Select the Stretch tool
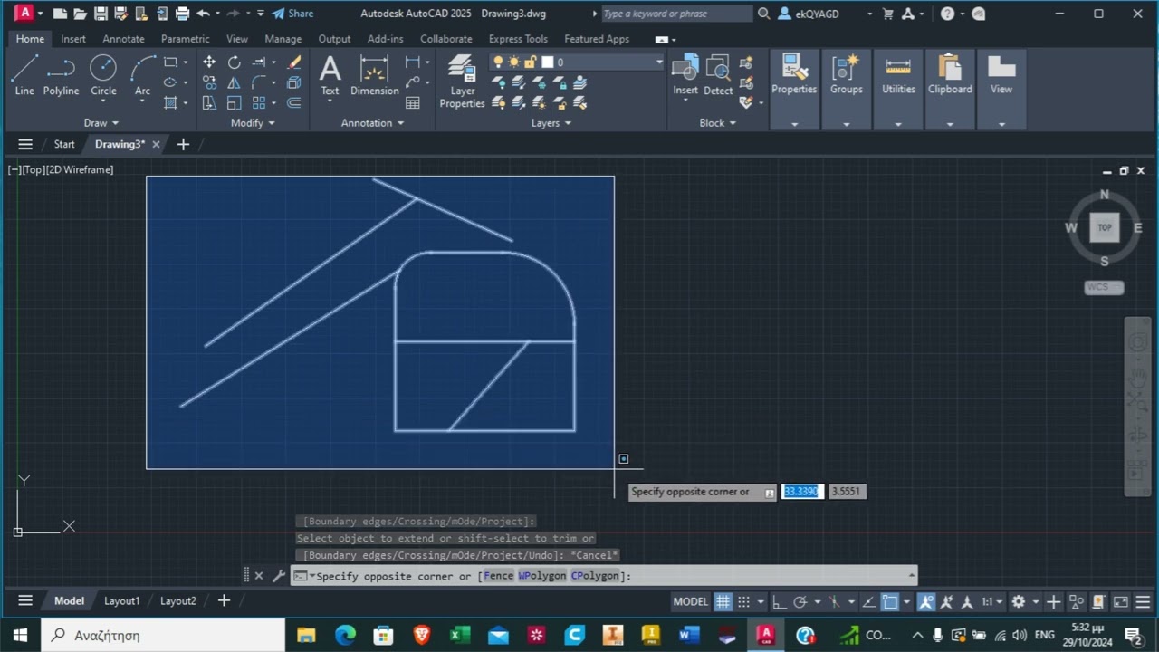This screenshot has height=652, width=1159. [209, 103]
